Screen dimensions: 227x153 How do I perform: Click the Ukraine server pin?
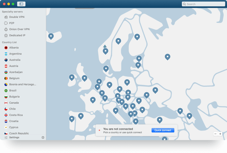click(x=155, y=90)
